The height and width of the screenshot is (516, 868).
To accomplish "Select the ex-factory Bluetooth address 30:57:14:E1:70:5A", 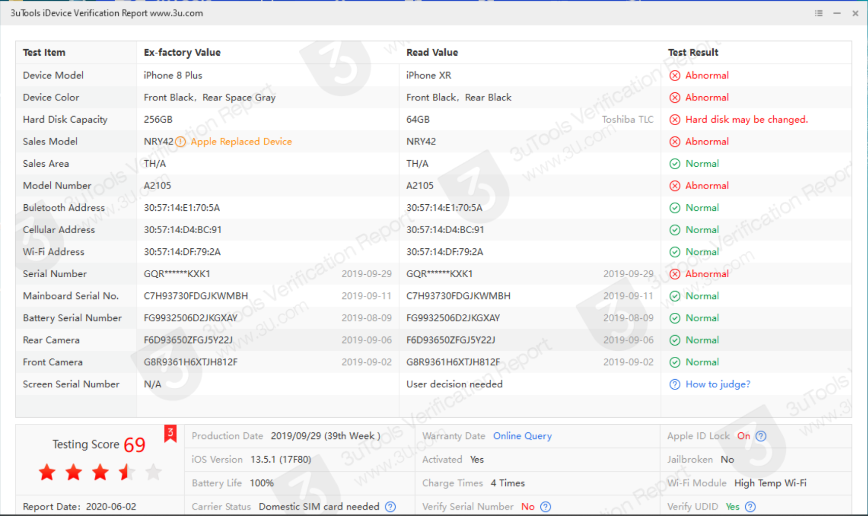I will [182, 208].
